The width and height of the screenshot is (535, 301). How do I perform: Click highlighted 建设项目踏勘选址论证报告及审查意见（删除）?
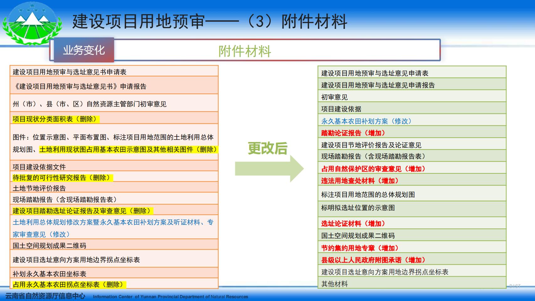(x=83, y=211)
